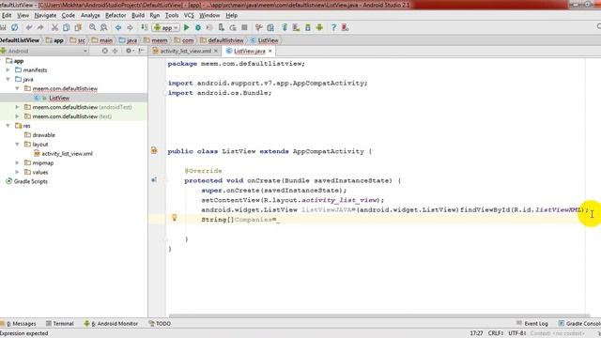Open the Navigate menu
This screenshot has height=338, width=601.
click(x=45, y=15)
